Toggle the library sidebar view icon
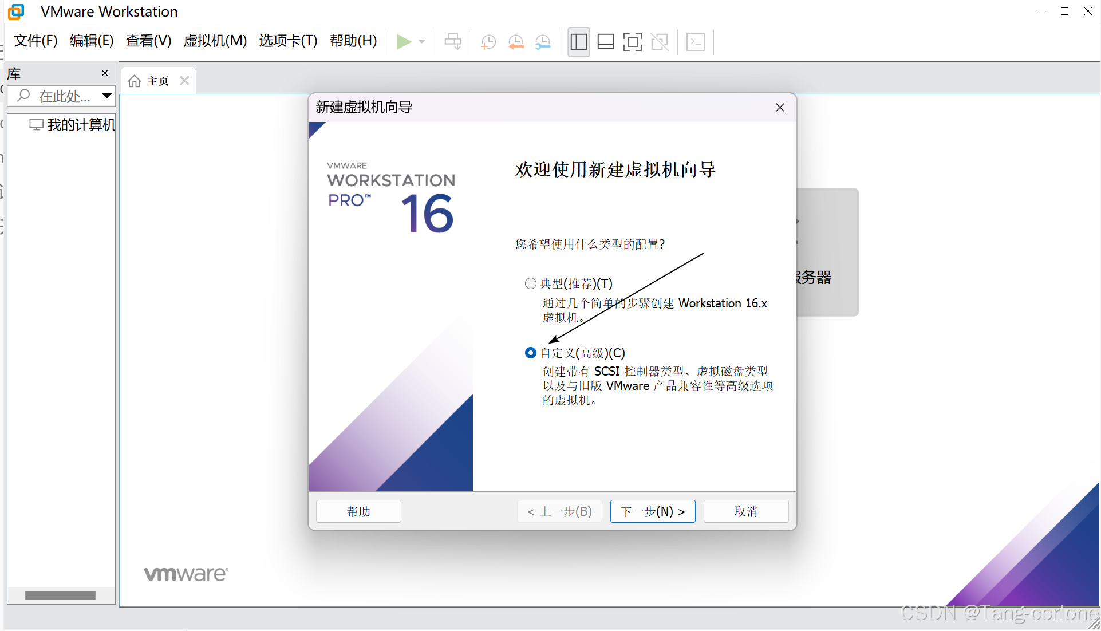Viewport: 1101px width, 631px height. pos(579,41)
